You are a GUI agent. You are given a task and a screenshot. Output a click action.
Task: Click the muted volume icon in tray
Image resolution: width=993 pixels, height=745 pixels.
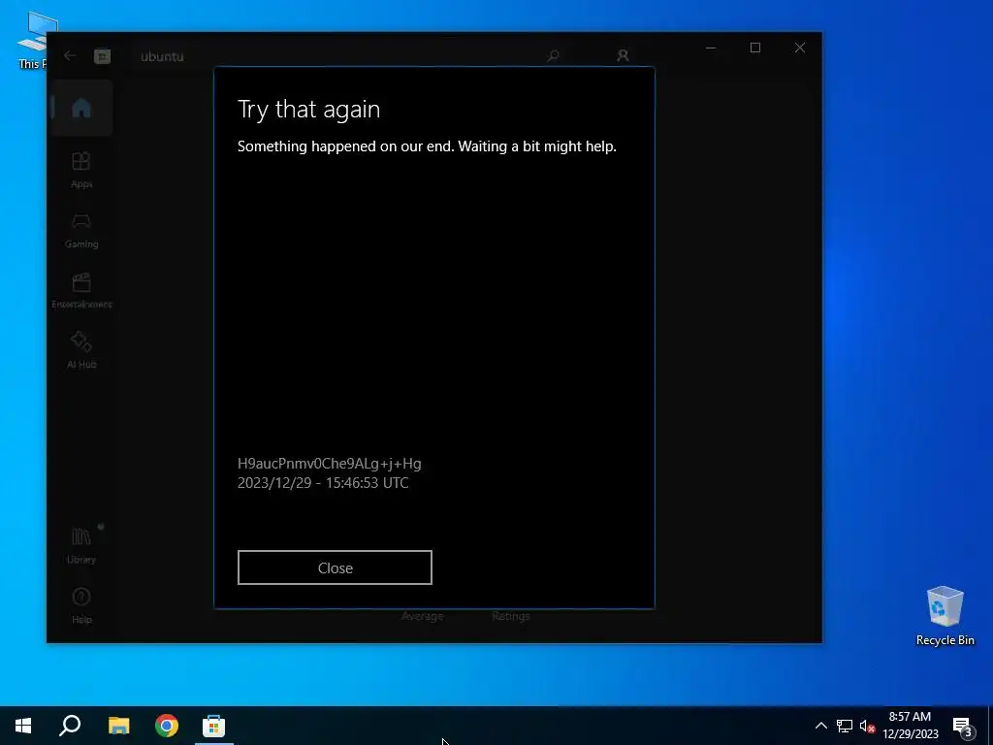(x=867, y=726)
